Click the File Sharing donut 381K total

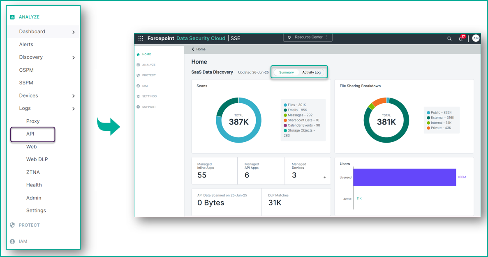386,120
